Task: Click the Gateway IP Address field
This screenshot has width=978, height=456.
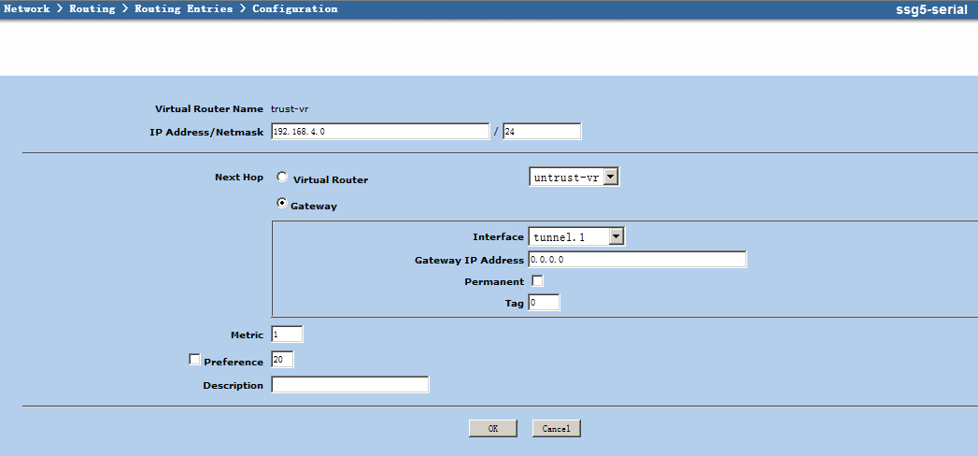Action: tap(637, 260)
